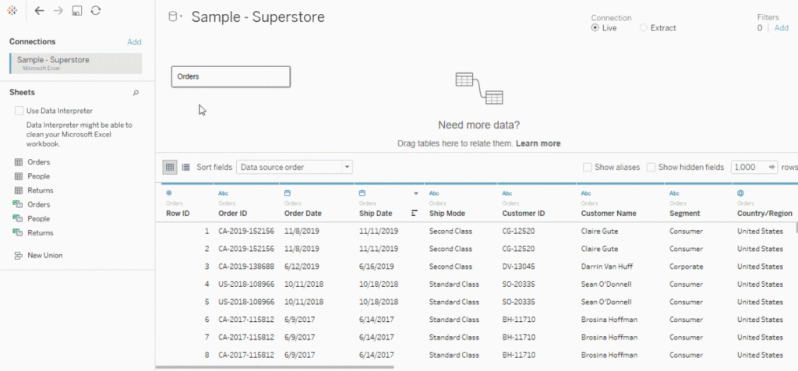Switch to the metadata list view icon

[185, 167]
